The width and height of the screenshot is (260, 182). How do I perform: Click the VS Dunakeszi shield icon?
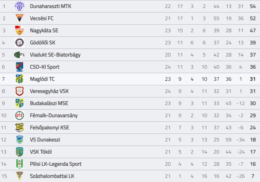20,140
